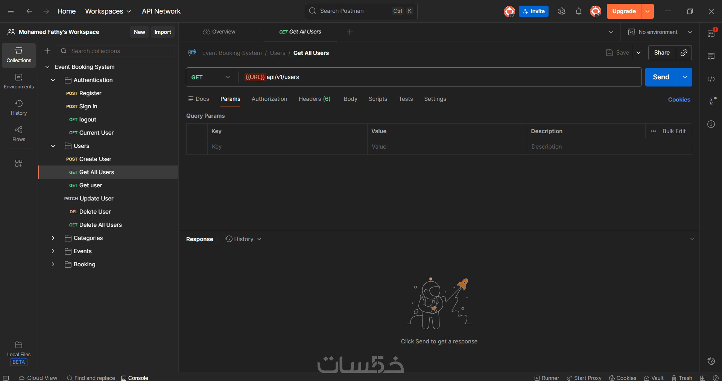Screen dimensions: 722x381
Task: Open the request info icon
Action: click(x=711, y=124)
